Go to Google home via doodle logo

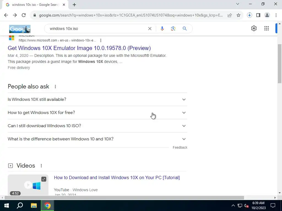[20, 29]
